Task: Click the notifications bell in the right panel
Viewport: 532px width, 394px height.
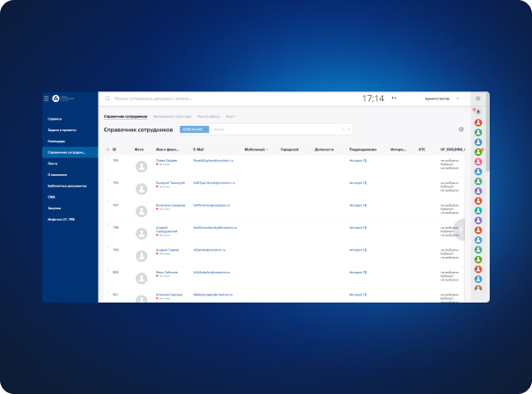Action: point(478,111)
